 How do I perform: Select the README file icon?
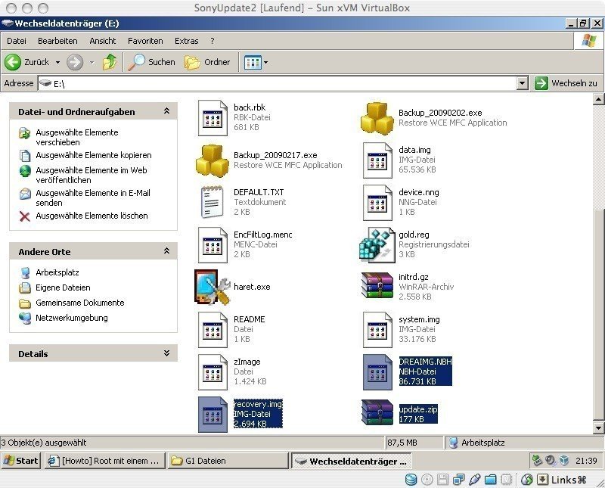pos(213,330)
